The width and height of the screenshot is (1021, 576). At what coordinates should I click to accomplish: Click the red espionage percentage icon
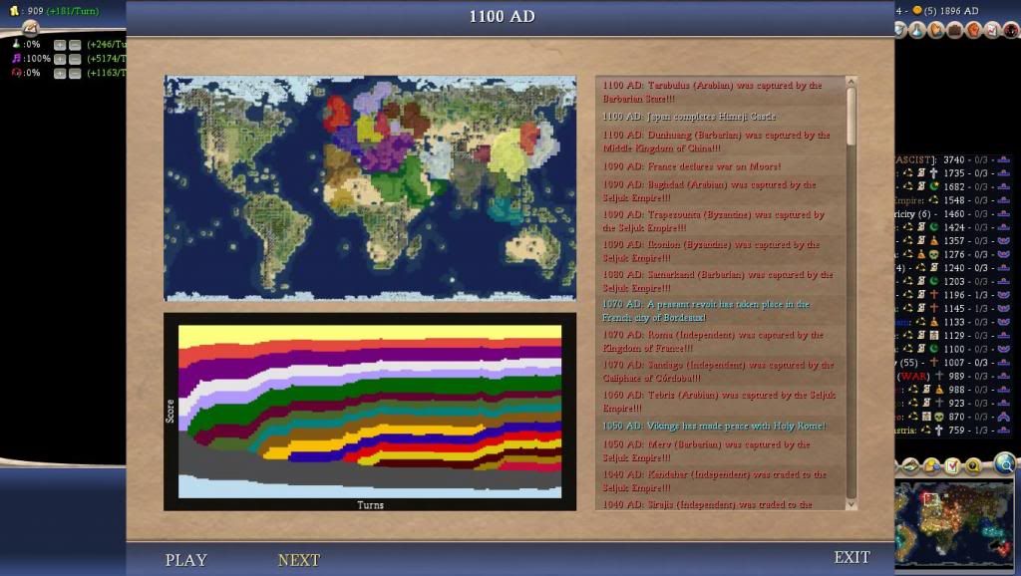pyautogui.click(x=16, y=72)
